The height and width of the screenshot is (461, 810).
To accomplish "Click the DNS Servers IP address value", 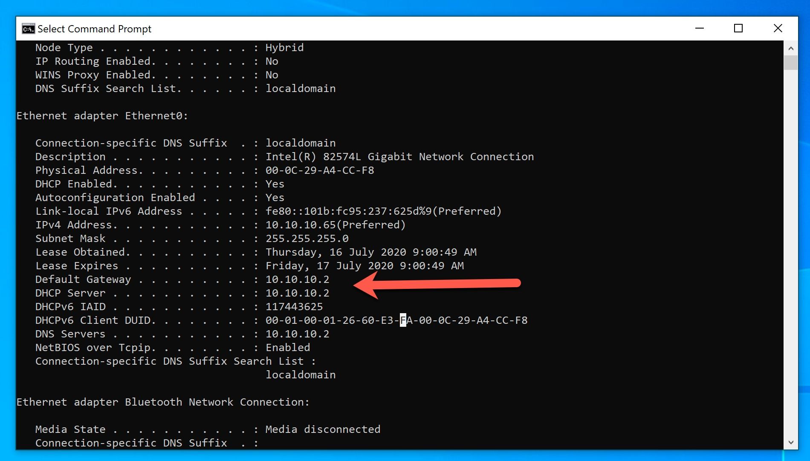I will coord(297,334).
